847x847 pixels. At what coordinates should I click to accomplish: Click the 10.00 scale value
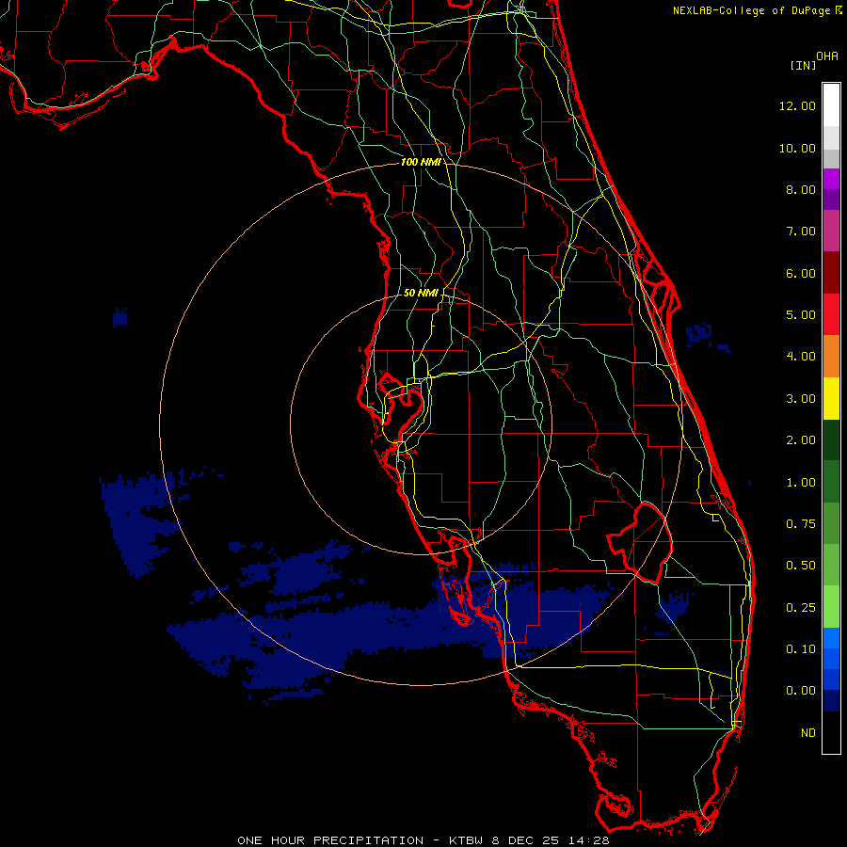(x=797, y=148)
